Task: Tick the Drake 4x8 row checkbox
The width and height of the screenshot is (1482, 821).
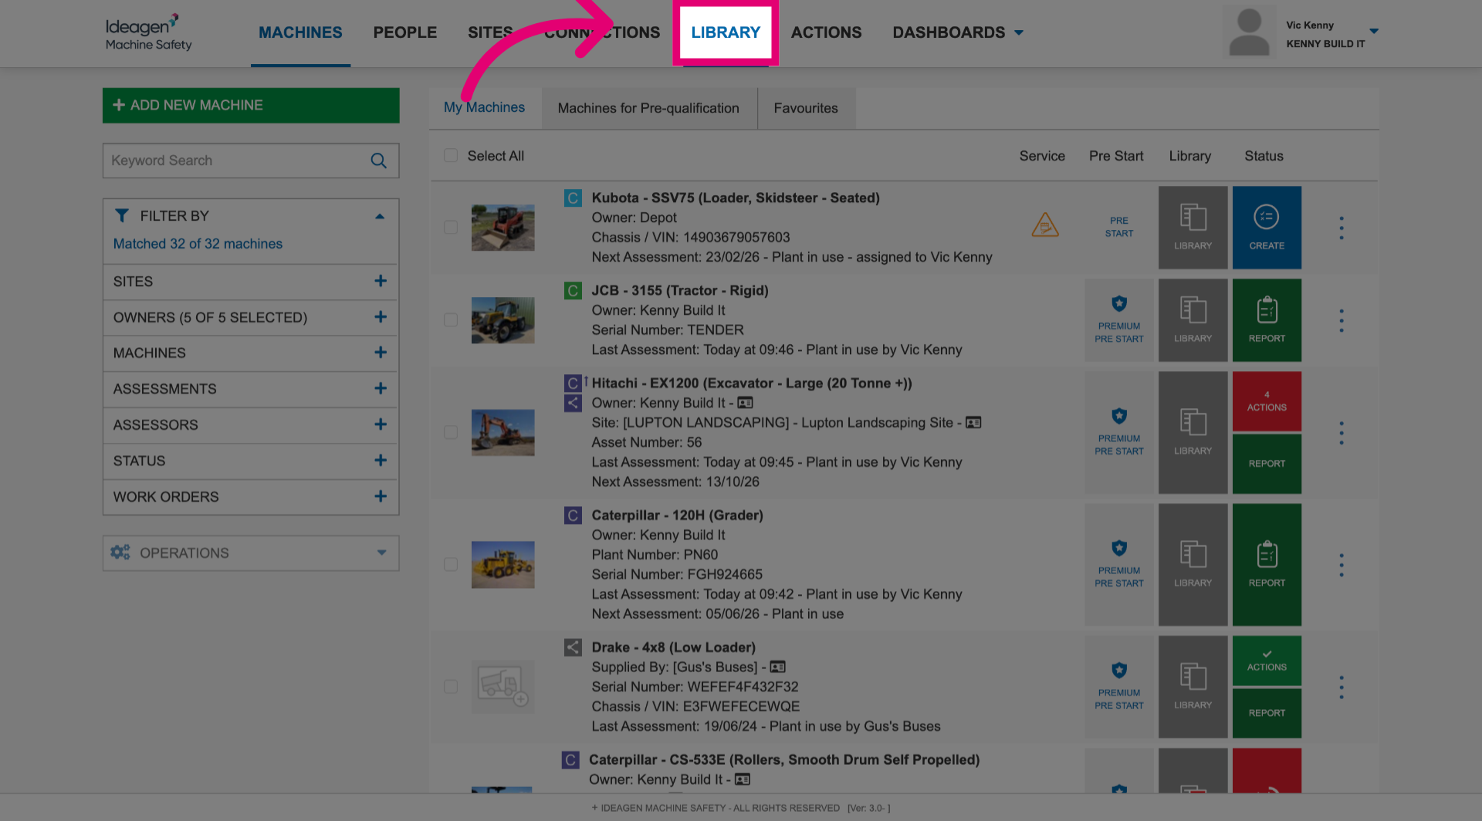Action: click(x=451, y=686)
